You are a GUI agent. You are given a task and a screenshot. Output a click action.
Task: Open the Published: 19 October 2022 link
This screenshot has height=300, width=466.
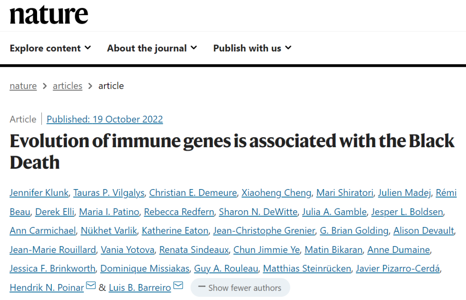(x=104, y=119)
